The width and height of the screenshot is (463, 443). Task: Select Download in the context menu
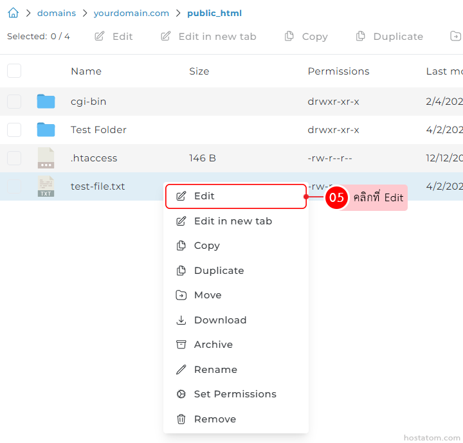[x=236, y=320]
